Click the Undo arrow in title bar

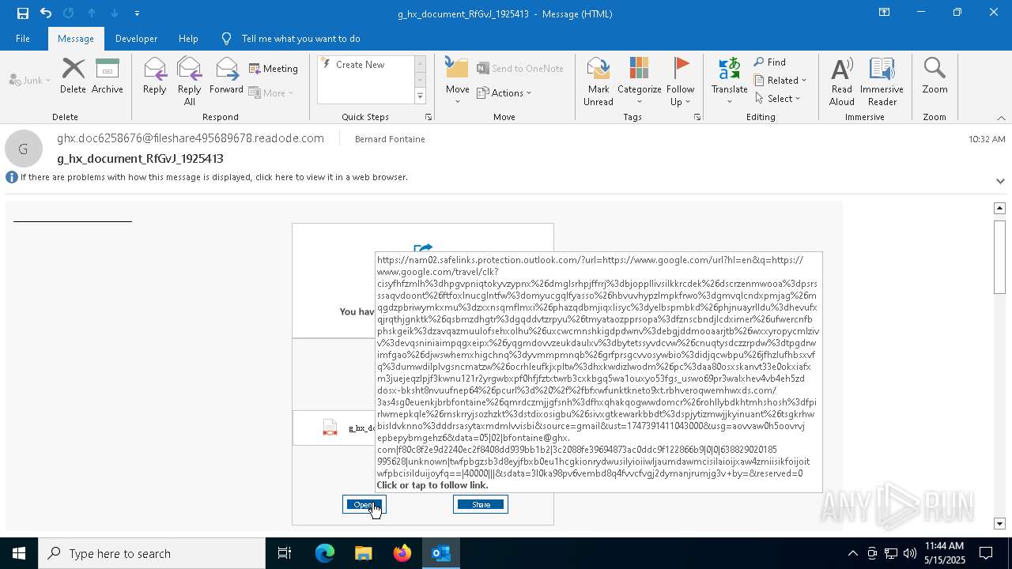click(46, 13)
